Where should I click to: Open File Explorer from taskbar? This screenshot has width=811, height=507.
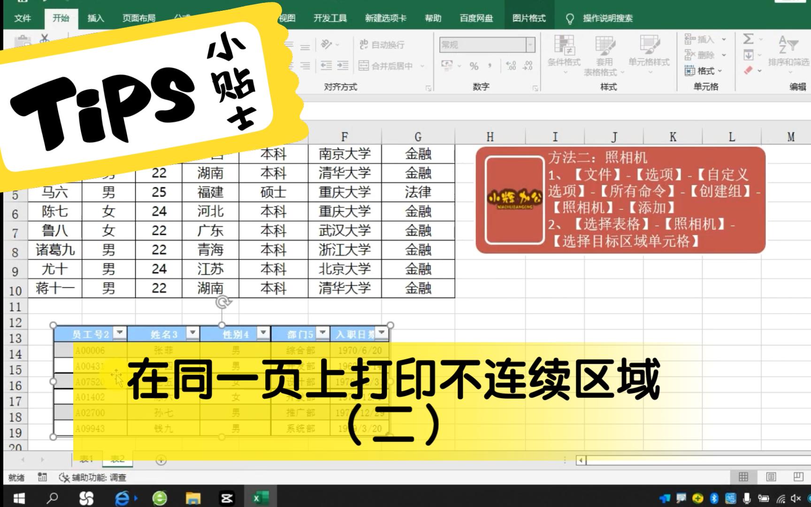point(193,498)
